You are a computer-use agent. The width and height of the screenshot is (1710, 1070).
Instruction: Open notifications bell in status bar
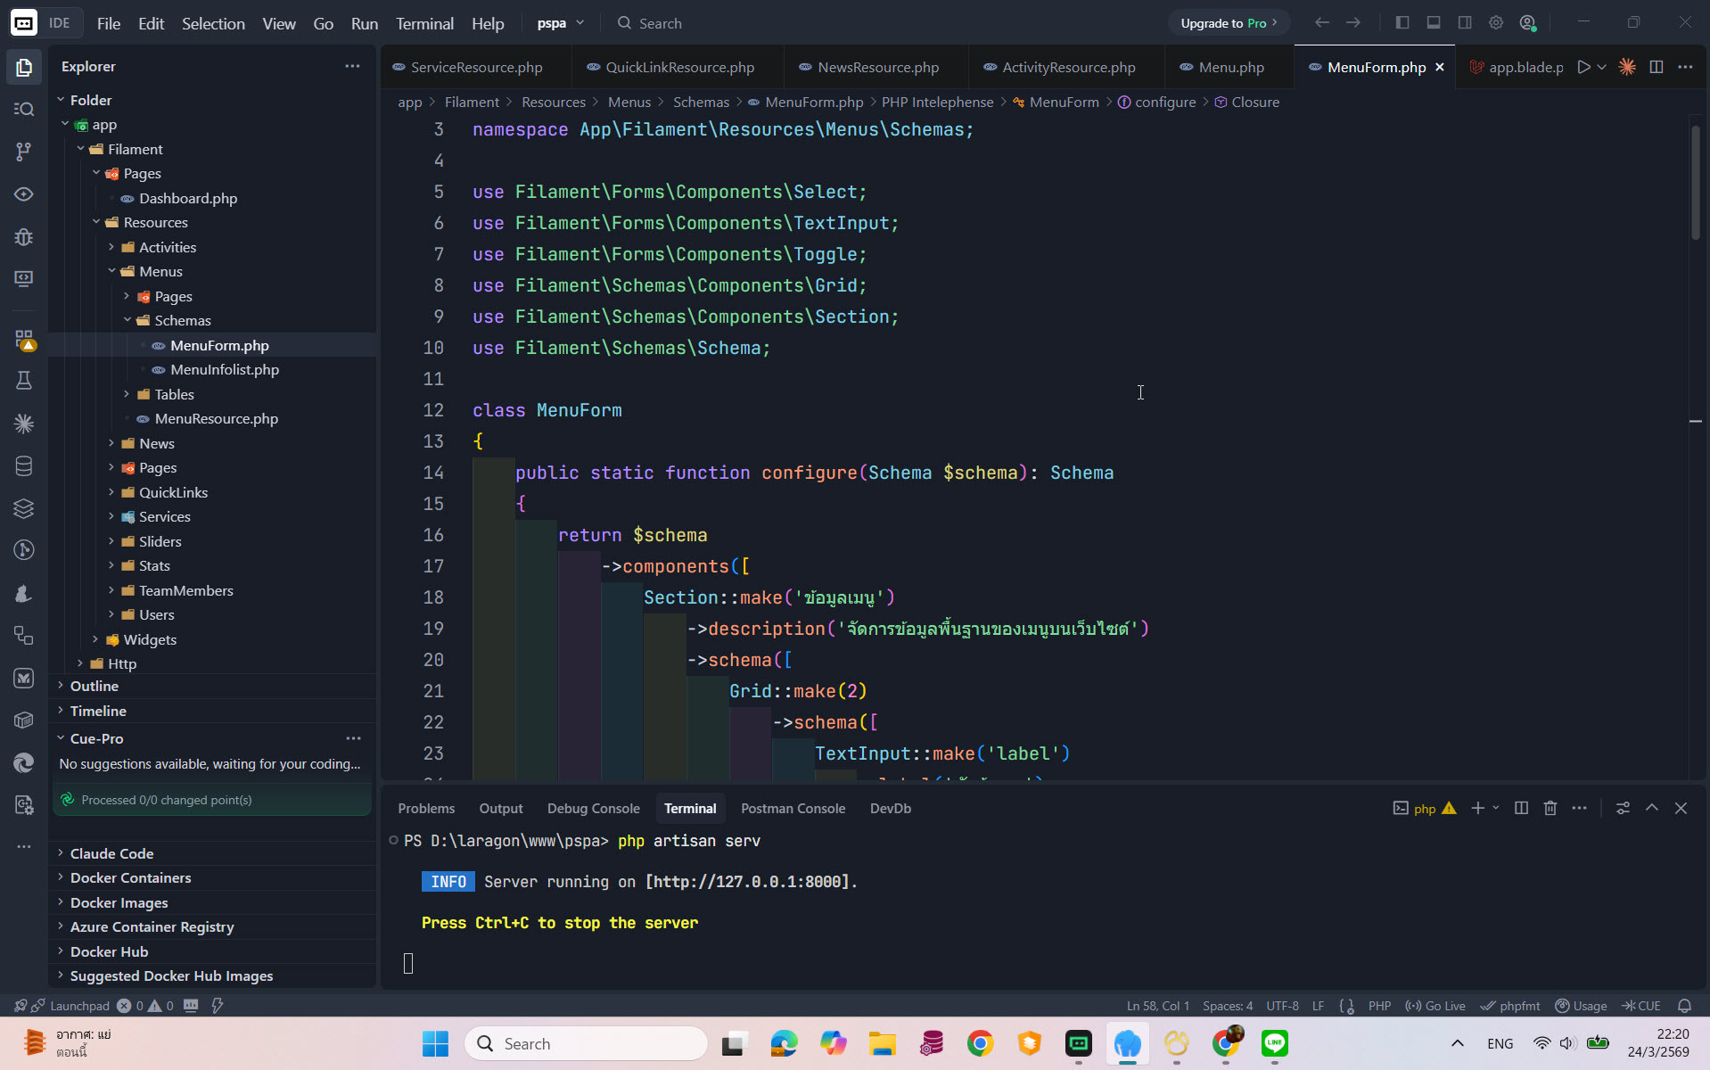click(1684, 1006)
